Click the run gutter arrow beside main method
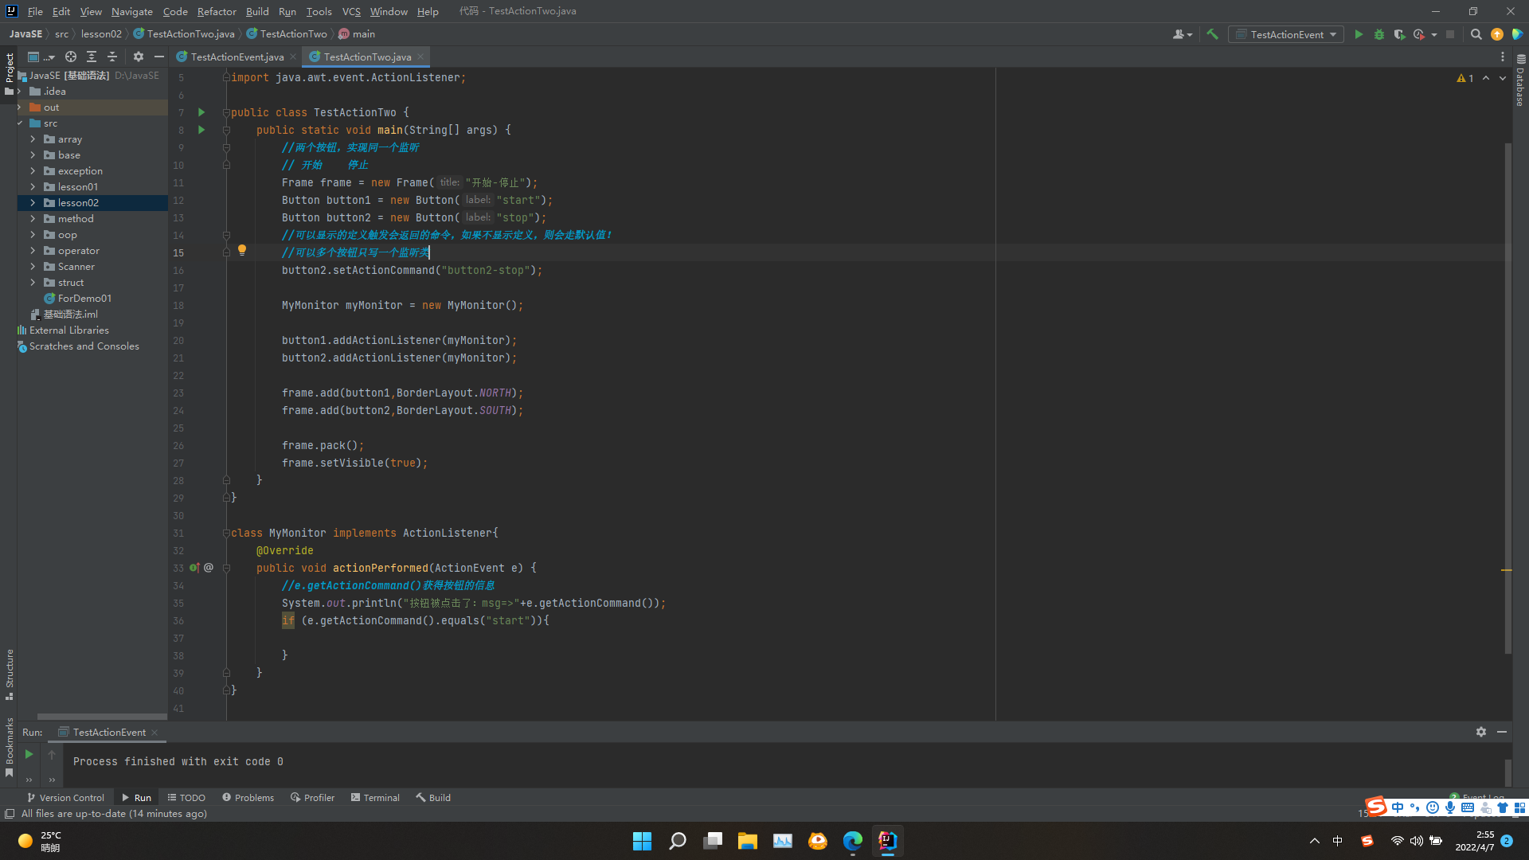The width and height of the screenshot is (1529, 860). (201, 130)
